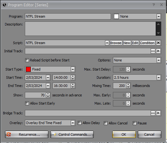Enable Reload Script before Start
The width and height of the screenshot is (167, 143).
[27, 60]
